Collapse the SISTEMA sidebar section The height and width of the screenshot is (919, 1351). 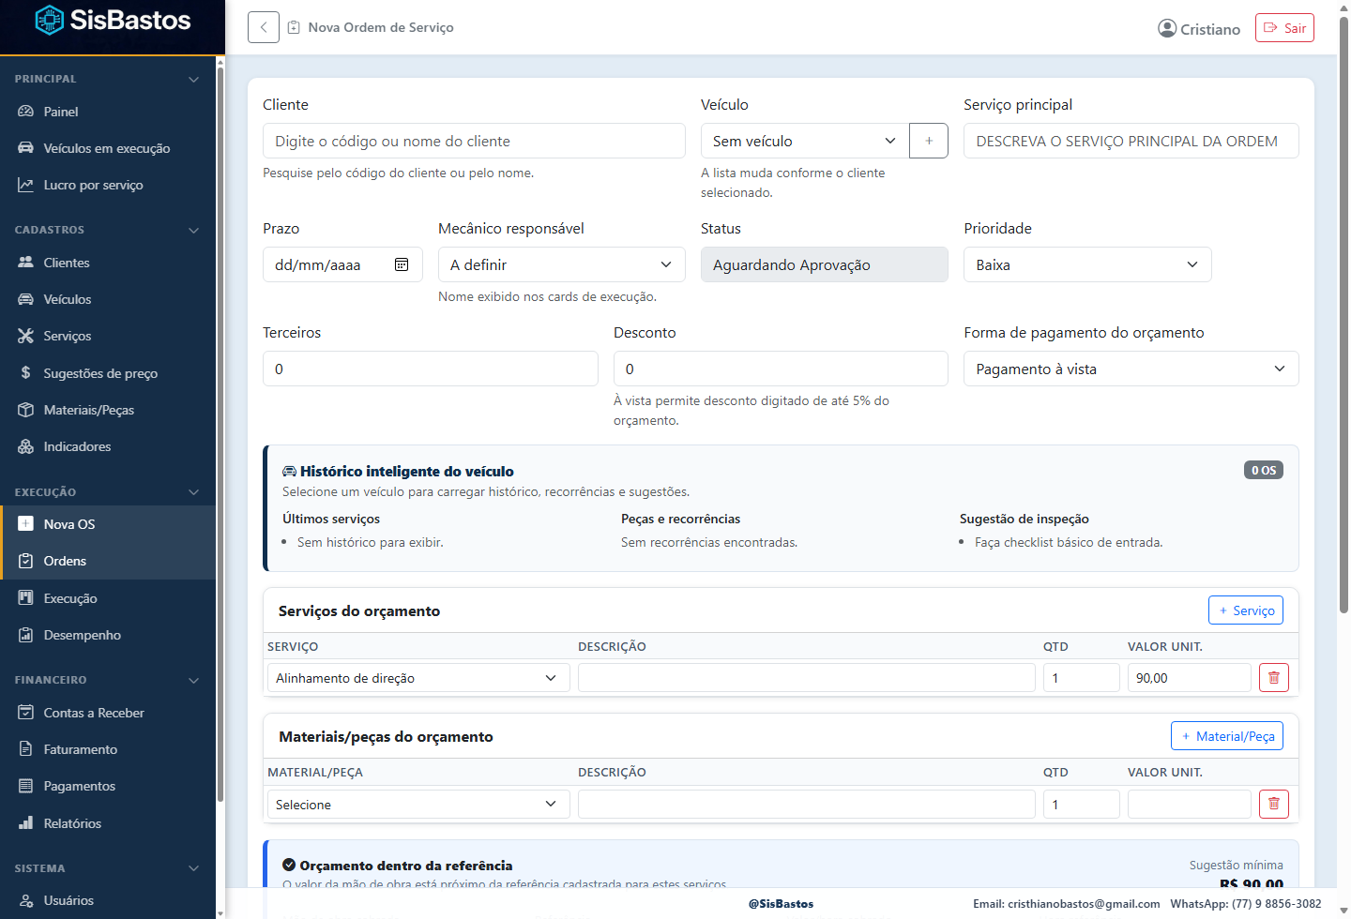tap(194, 868)
